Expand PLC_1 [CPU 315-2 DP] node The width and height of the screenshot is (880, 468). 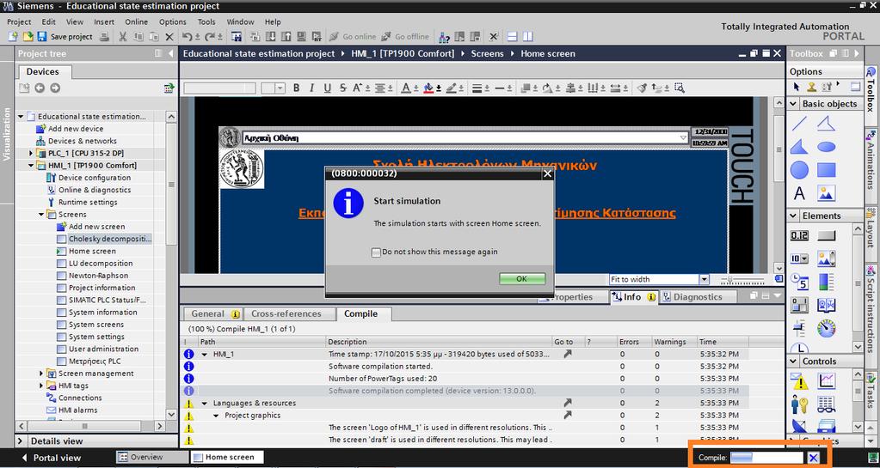(x=32, y=154)
